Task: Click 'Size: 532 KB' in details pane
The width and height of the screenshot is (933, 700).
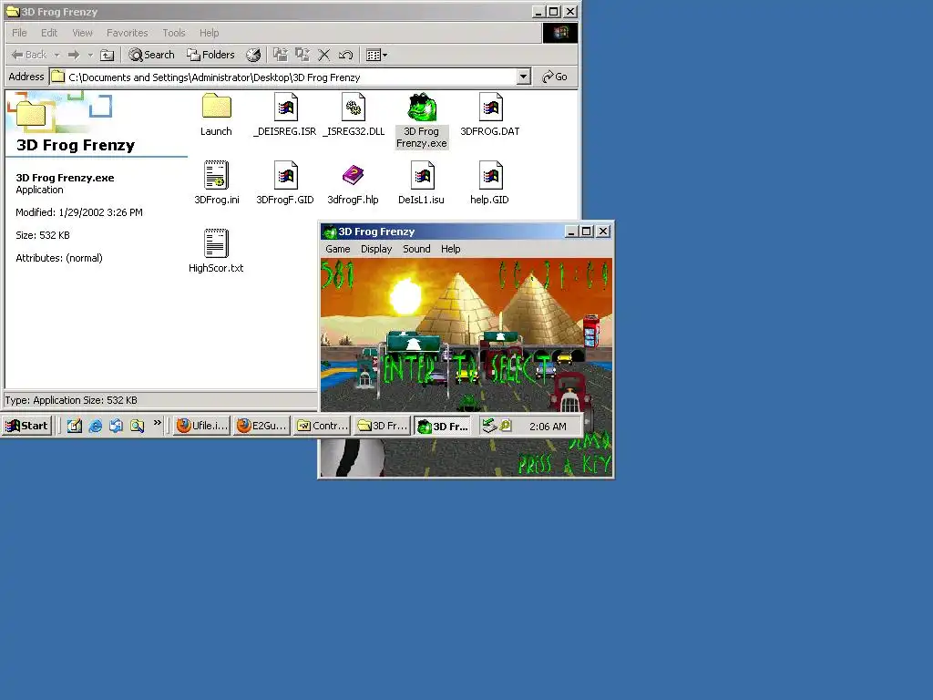Action: pyautogui.click(x=42, y=235)
